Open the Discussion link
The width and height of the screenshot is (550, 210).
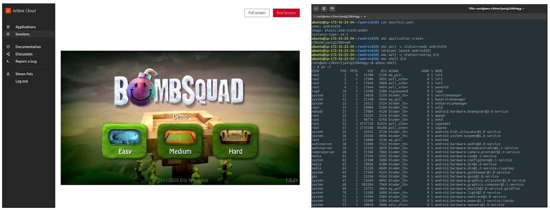point(24,54)
